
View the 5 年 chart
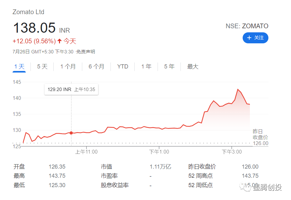point(169,67)
